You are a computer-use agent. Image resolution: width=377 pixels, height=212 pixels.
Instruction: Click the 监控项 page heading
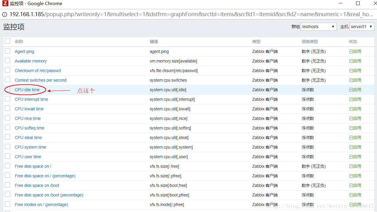[14, 27]
